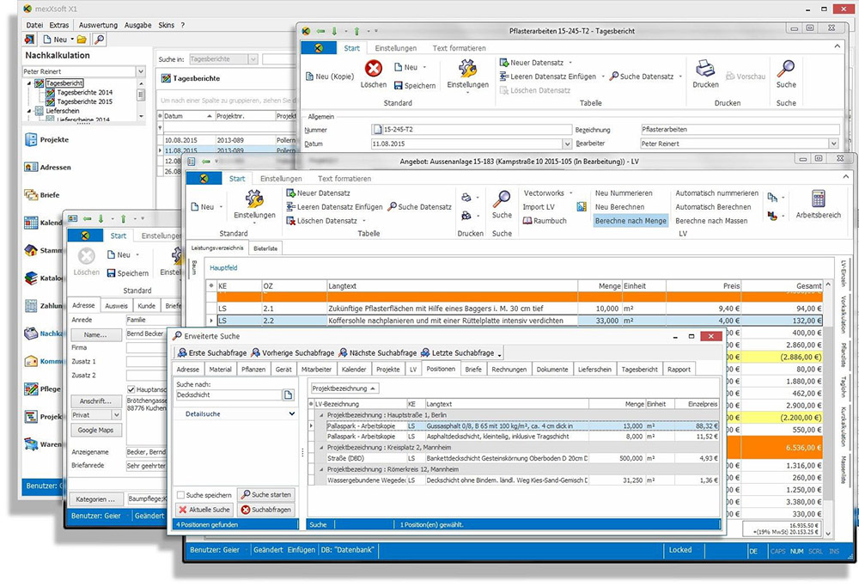This screenshot has width=859, height=587.
Task: Toggle the Hauptanschrift checkbox in address form
Action: (x=131, y=389)
